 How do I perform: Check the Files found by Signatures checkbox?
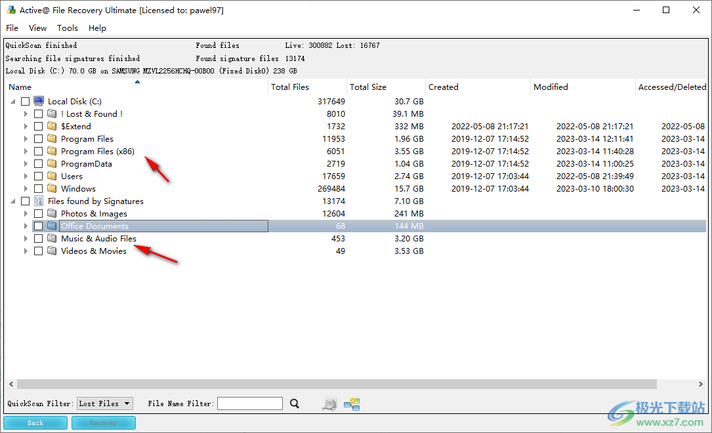pos(26,201)
